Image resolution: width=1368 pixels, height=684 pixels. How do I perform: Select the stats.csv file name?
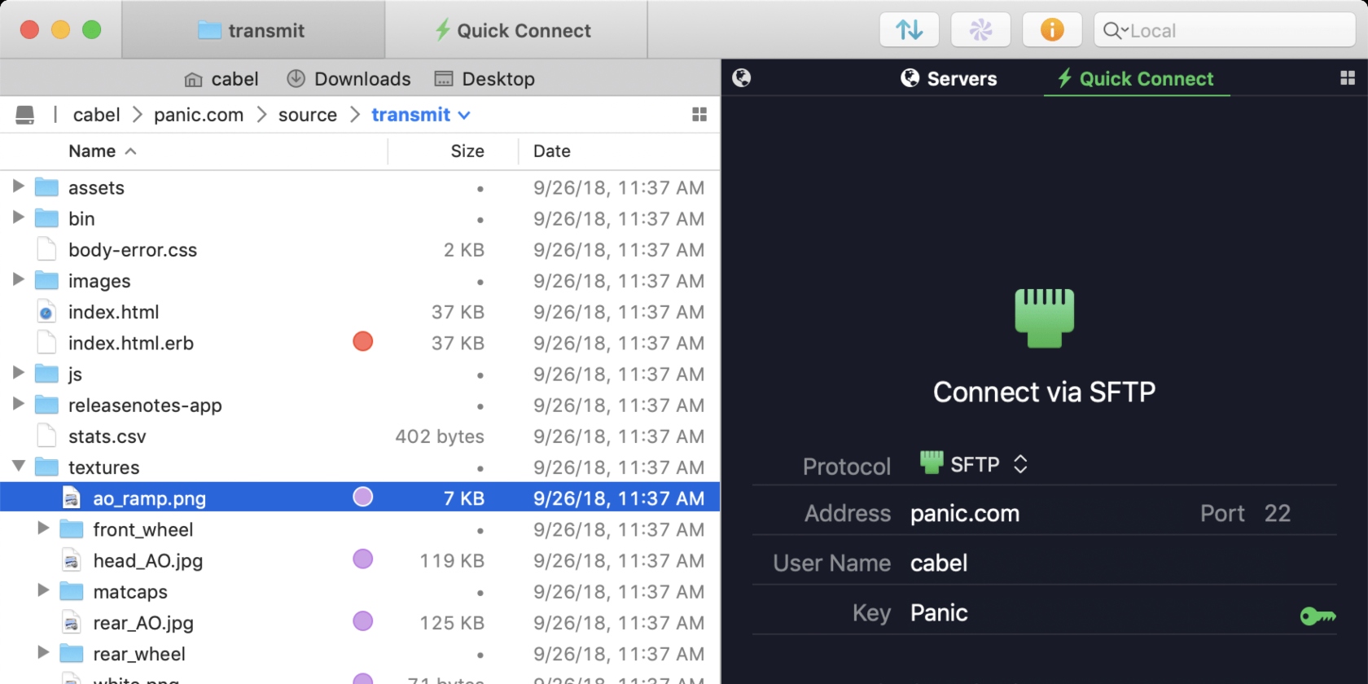107,436
